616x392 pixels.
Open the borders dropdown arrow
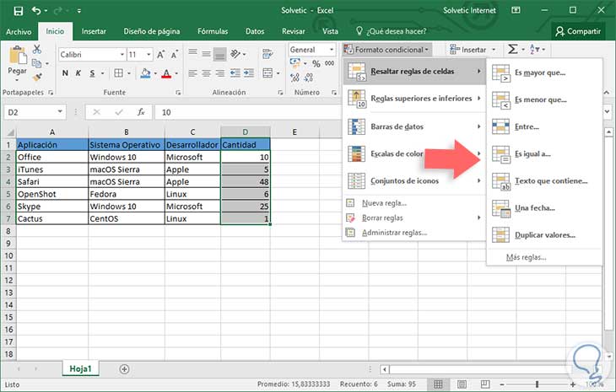click(x=129, y=73)
